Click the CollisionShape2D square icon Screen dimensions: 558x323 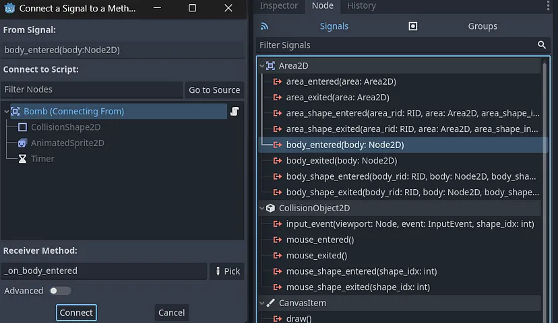pyautogui.click(x=22, y=127)
